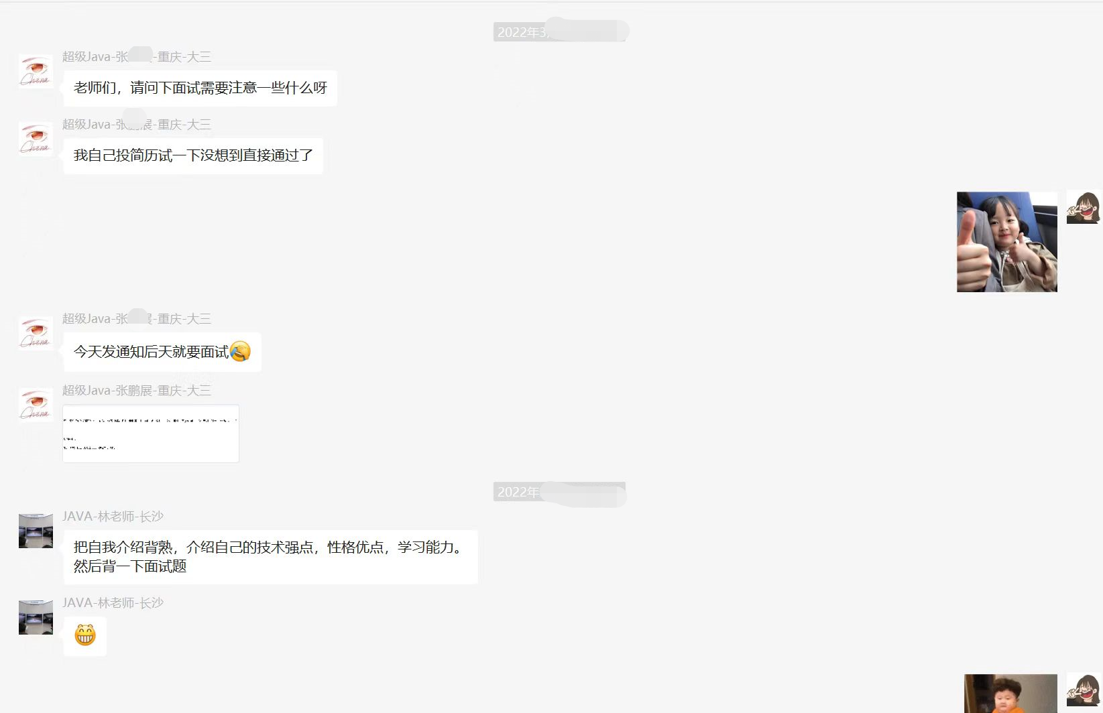Open the thumbs-up child sticker image
This screenshot has width=1103, height=713.
pyautogui.click(x=1007, y=242)
